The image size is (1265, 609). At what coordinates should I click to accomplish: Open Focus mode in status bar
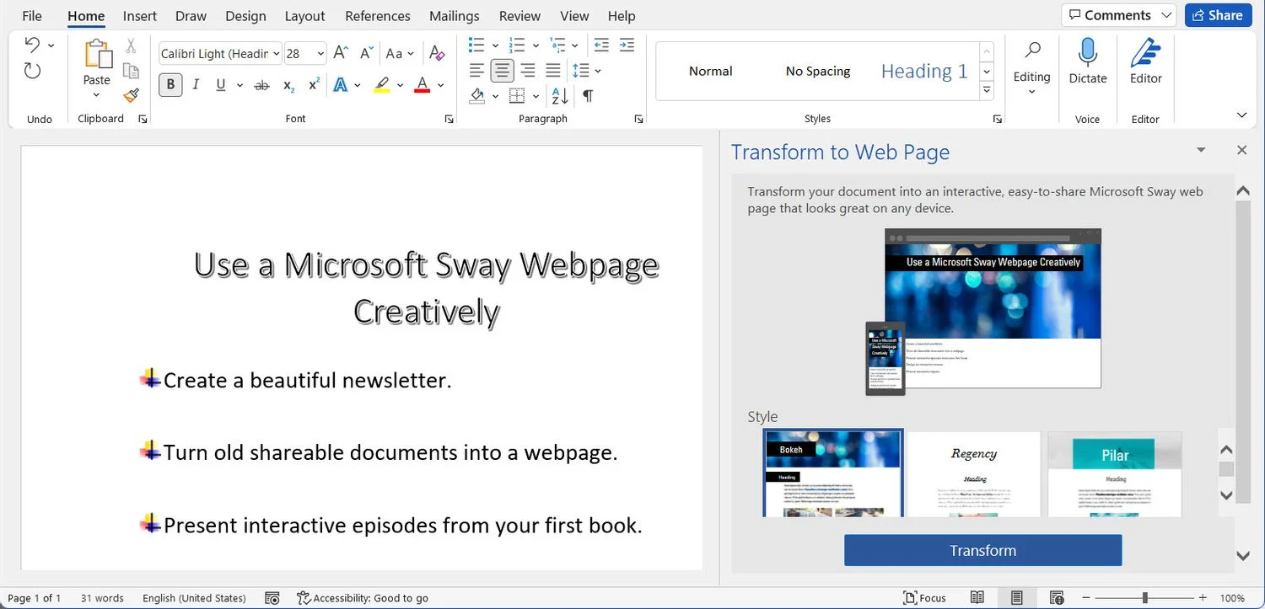click(924, 598)
